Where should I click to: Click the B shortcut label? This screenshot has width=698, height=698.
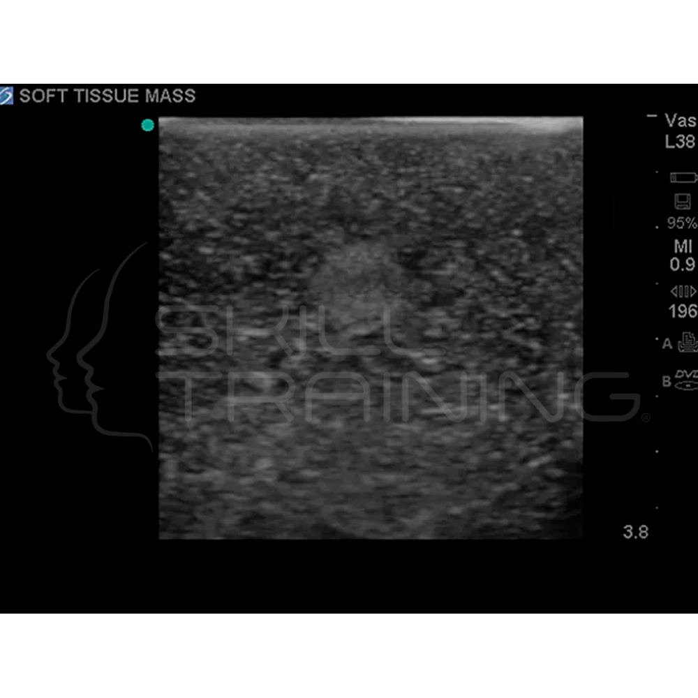(667, 382)
